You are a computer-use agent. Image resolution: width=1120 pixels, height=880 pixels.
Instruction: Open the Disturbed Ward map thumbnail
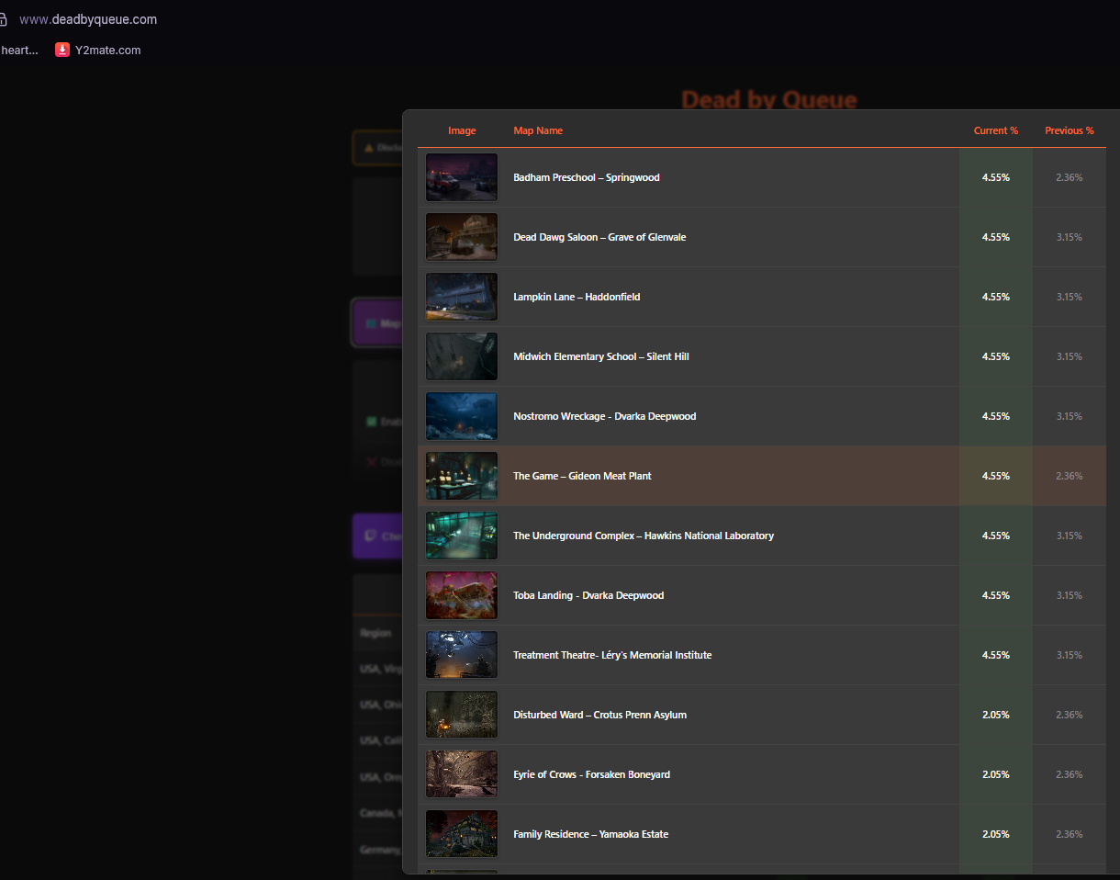tap(462, 715)
